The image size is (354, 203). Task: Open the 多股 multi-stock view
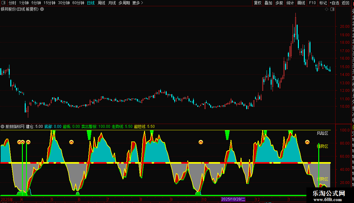(279, 3)
